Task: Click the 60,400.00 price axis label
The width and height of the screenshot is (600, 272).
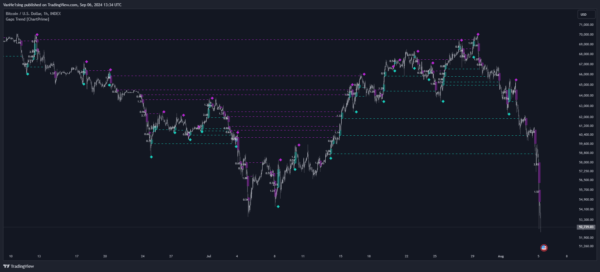Action: click(x=586, y=135)
